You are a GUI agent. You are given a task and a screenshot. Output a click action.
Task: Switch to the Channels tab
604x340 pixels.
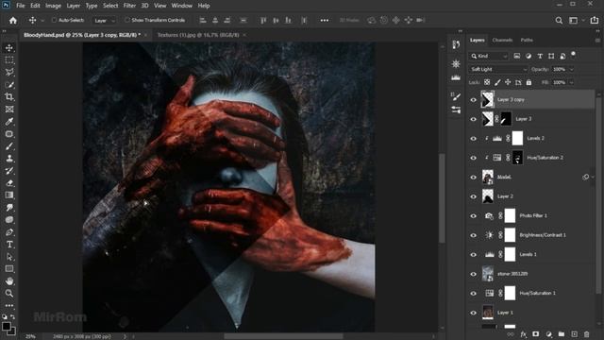(502, 40)
